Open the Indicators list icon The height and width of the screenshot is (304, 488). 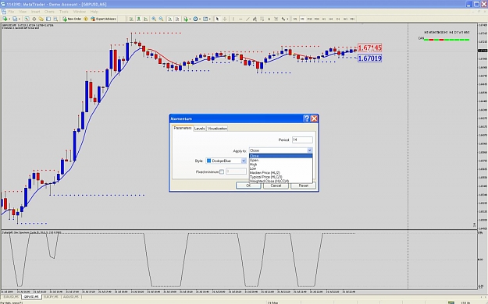[x=186, y=19]
